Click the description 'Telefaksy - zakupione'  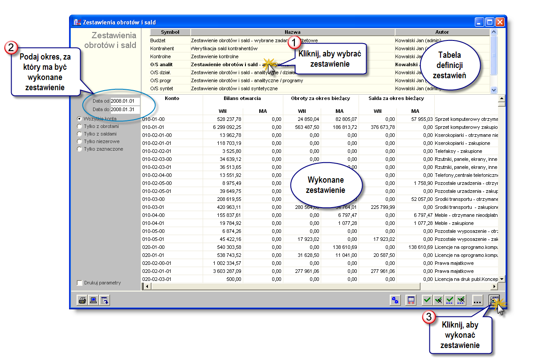(459, 151)
